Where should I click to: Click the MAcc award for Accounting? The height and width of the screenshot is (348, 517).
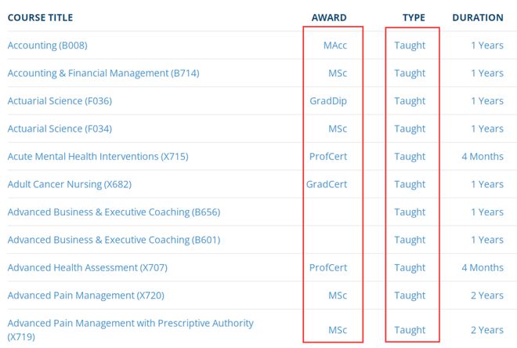[x=335, y=45]
